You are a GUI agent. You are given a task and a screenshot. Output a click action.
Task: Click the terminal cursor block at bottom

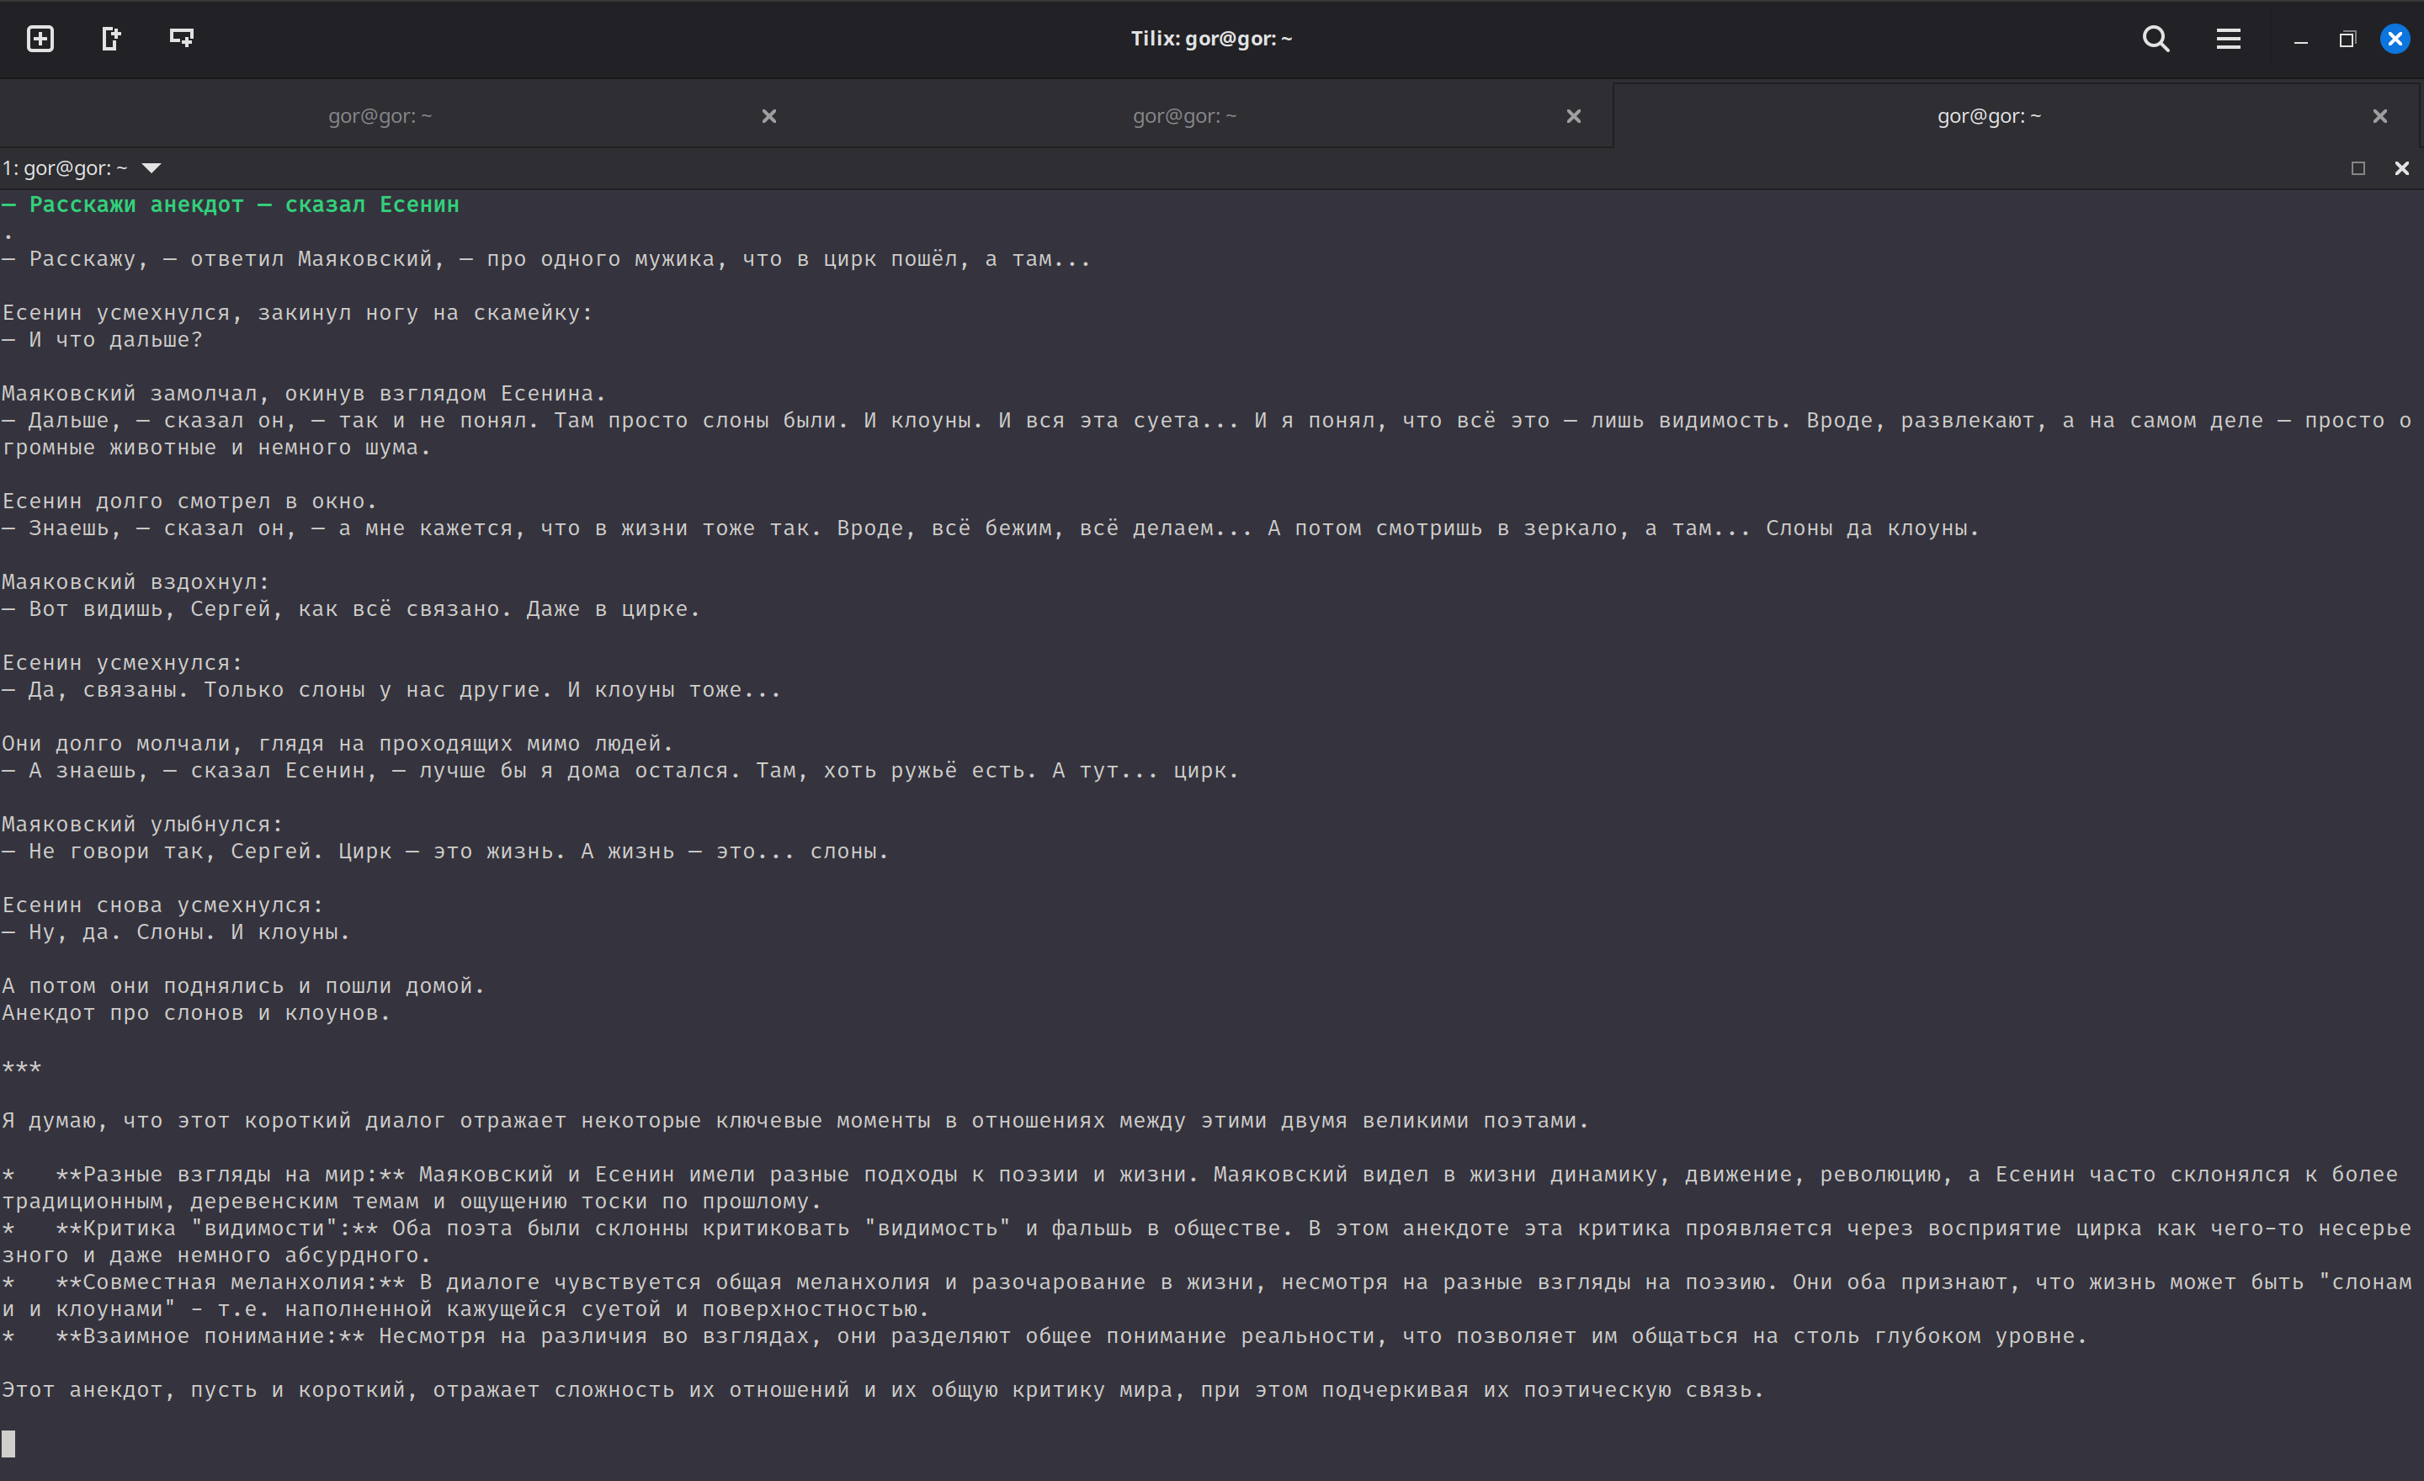9,1442
